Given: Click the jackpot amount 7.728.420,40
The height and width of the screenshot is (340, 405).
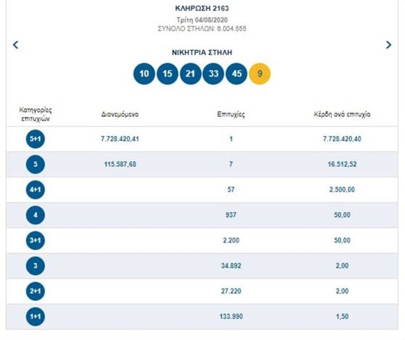Looking at the screenshot, I should click(x=342, y=139).
